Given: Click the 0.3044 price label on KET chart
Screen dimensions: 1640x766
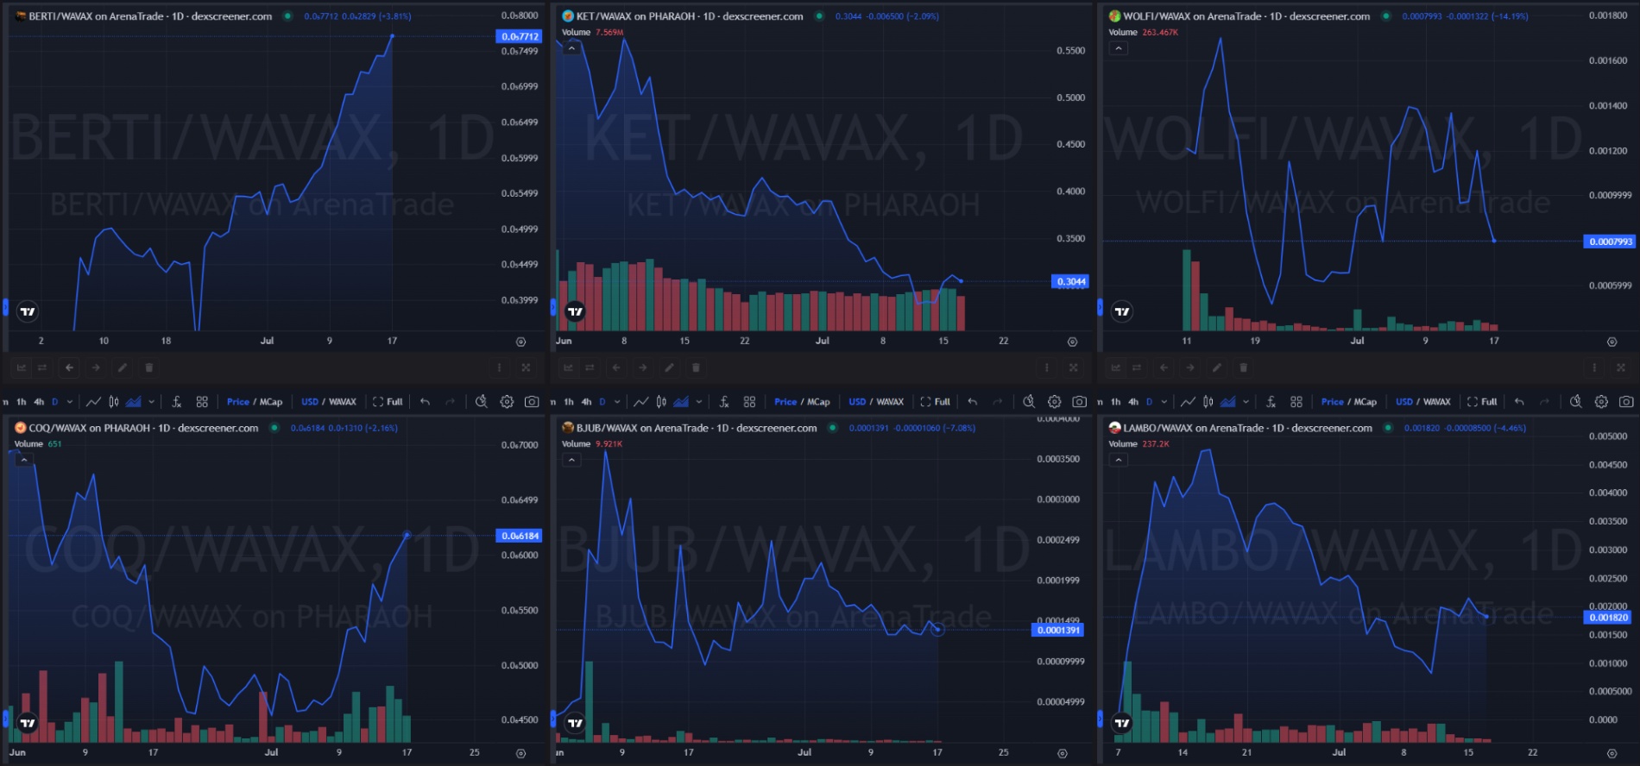Looking at the screenshot, I should pyautogui.click(x=1070, y=282).
